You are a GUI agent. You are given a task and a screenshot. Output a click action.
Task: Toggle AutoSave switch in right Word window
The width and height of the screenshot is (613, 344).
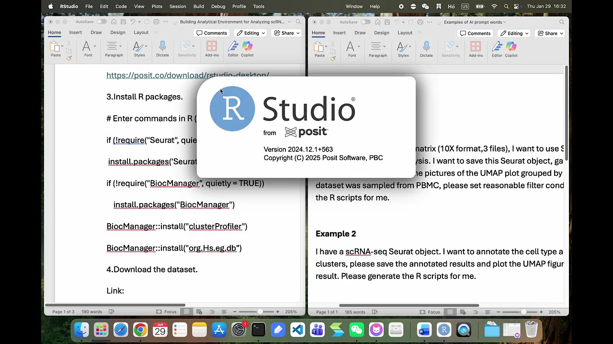(x=365, y=22)
